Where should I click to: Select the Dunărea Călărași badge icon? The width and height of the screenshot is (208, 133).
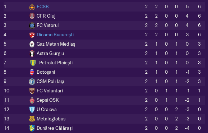[32, 128]
